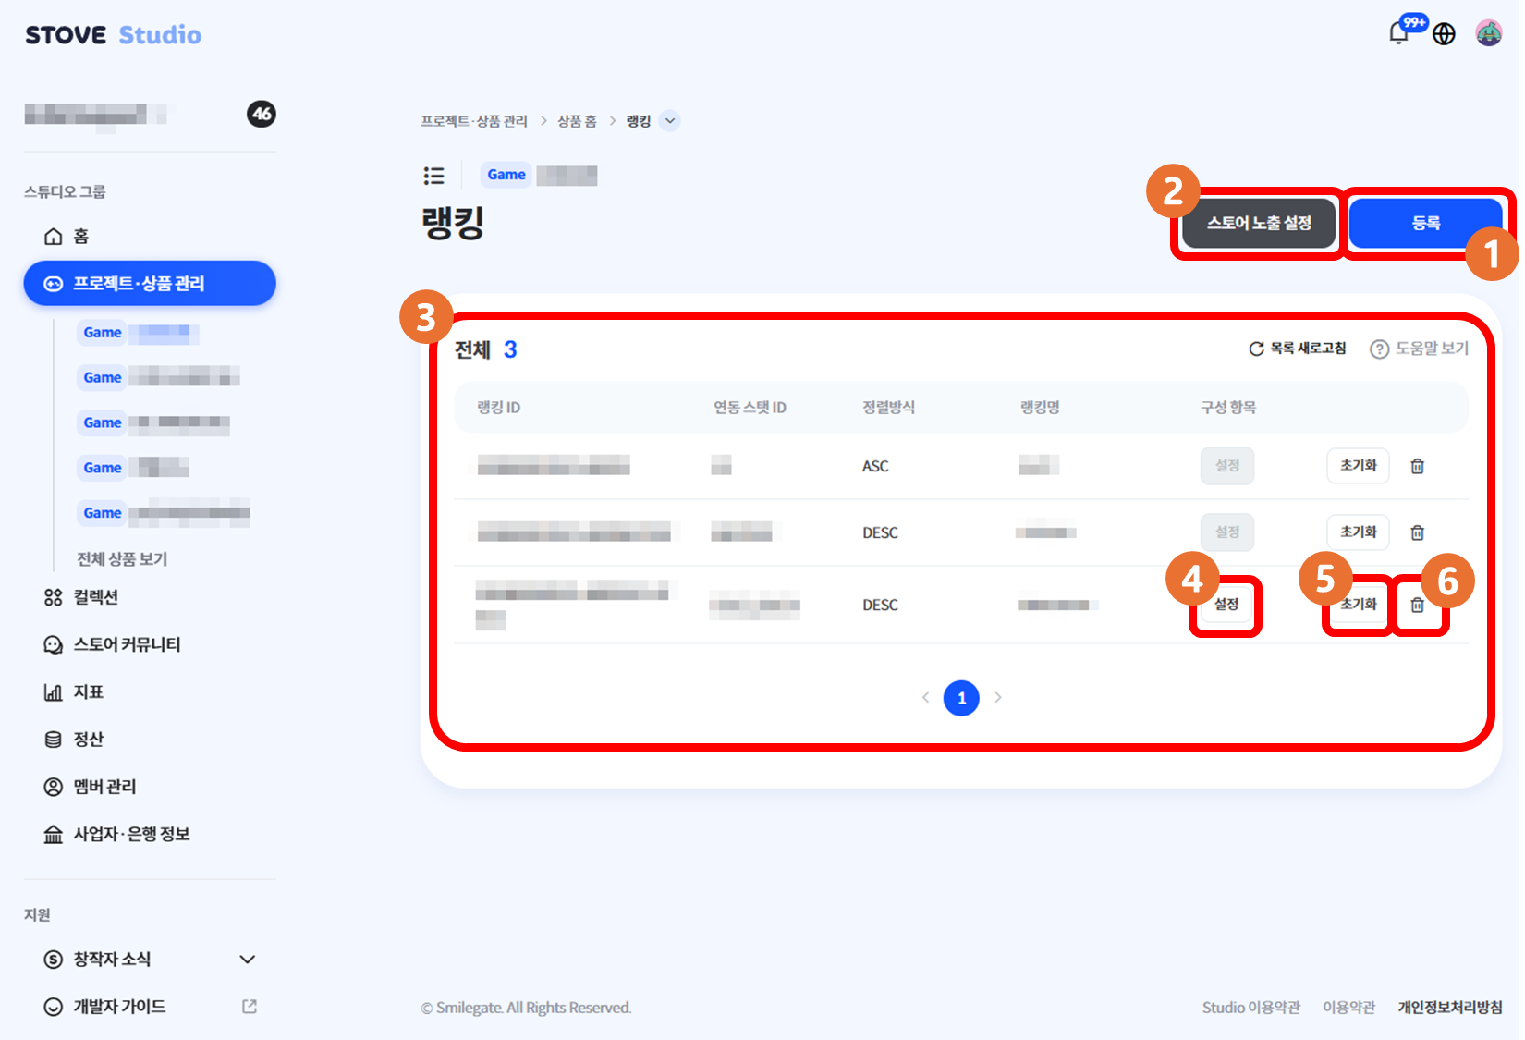Select the fourth Game project in sidebar

(134, 468)
